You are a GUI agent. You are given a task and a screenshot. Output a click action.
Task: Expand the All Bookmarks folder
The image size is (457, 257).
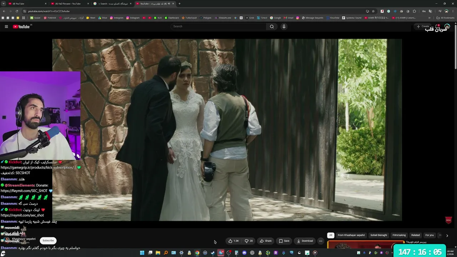[x=445, y=18]
